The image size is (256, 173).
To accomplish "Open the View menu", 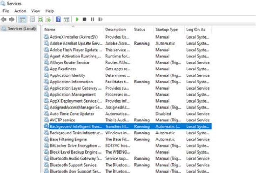I will pyautogui.click(x=36, y=11).
